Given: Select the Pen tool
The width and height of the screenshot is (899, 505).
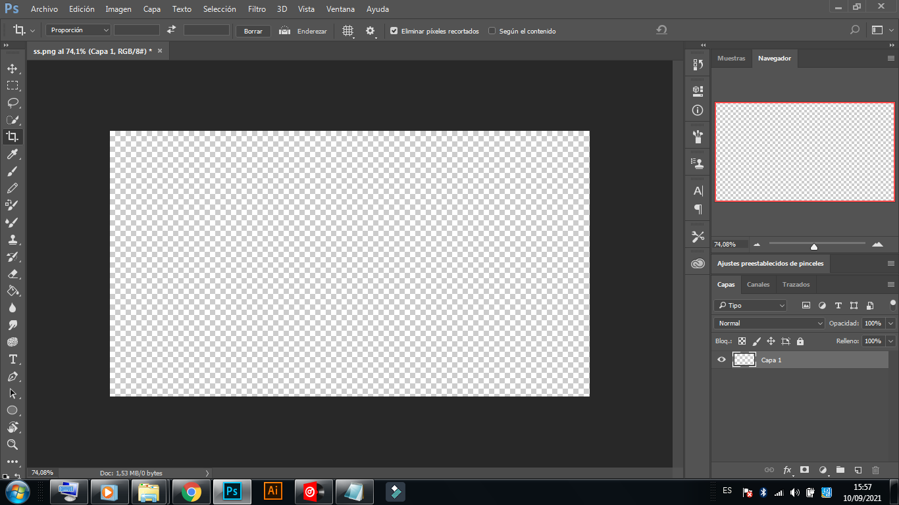Looking at the screenshot, I should [13, 376].
